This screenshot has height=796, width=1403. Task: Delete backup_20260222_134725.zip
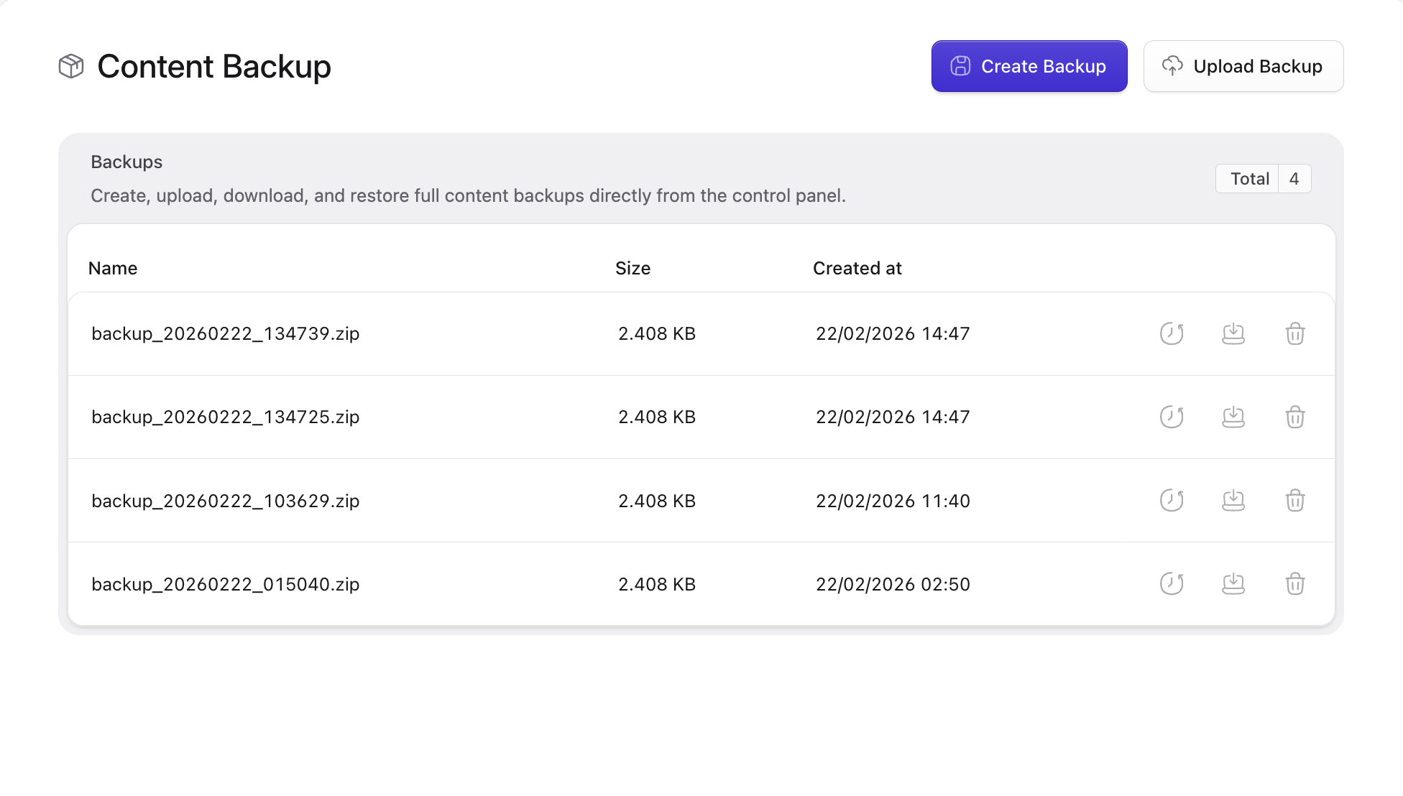coord(1295,417)
